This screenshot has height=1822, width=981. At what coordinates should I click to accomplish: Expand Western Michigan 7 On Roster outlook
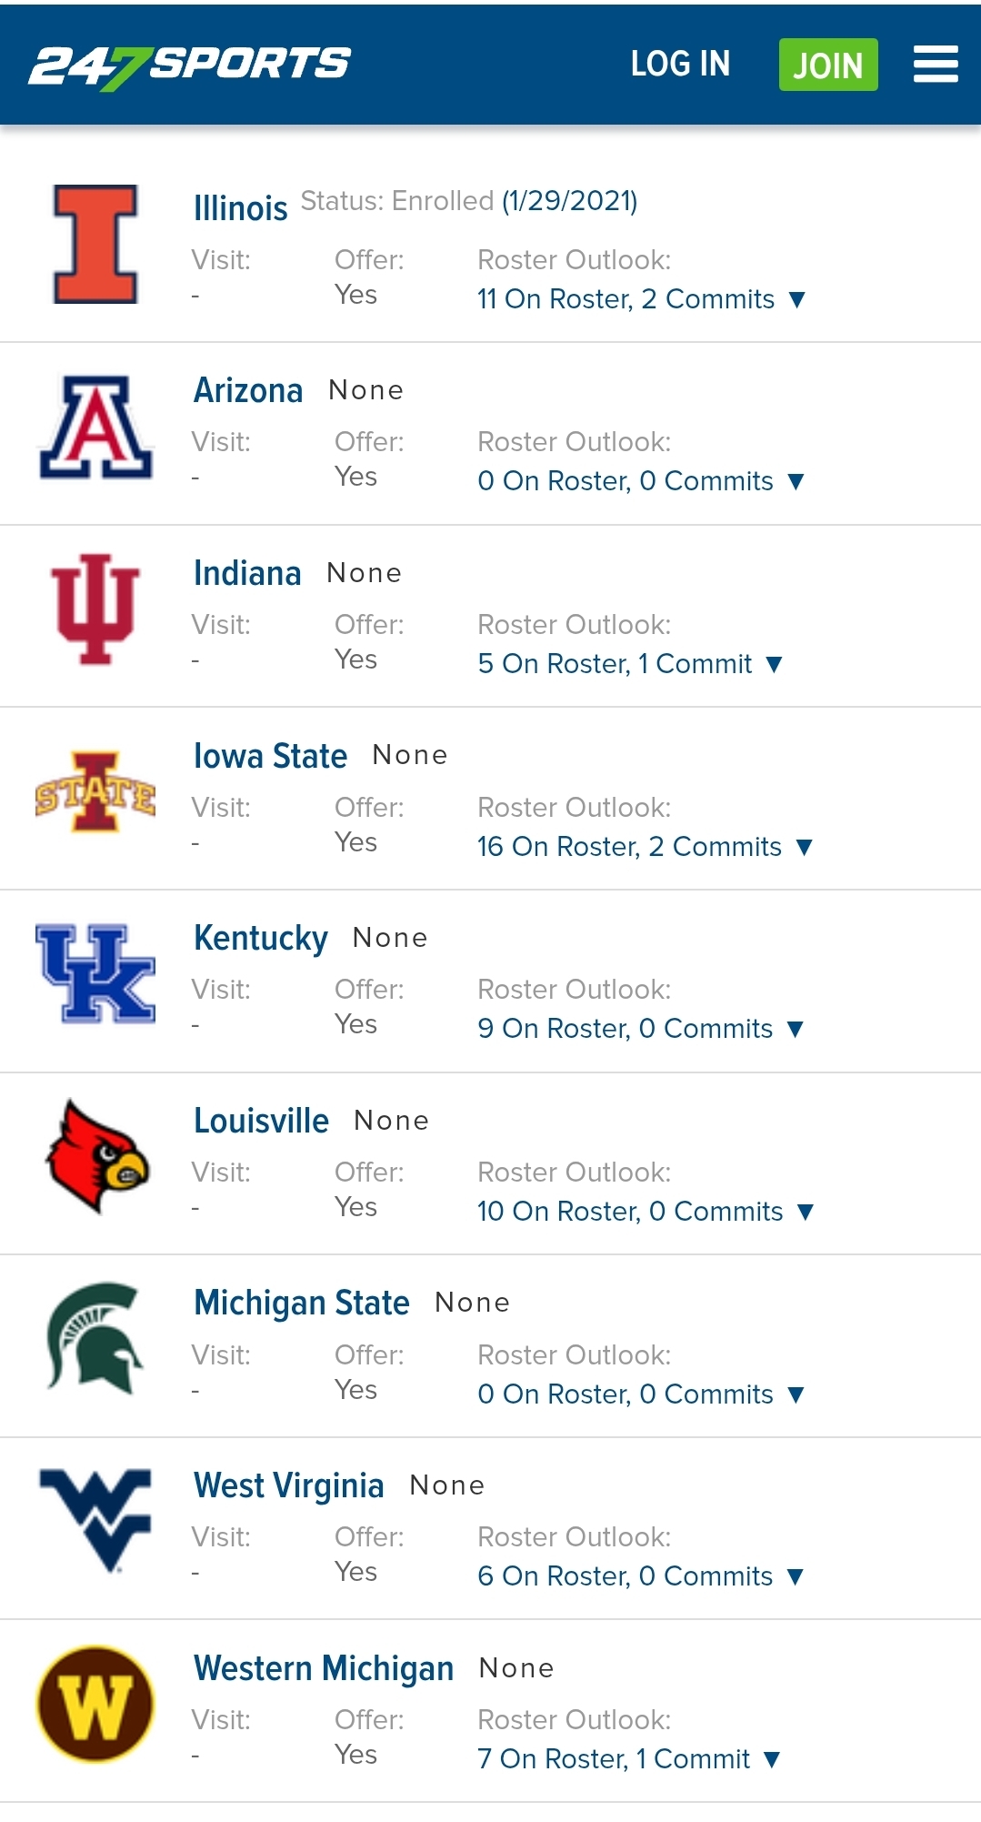pyautogui.click(x=630, y=1759)
